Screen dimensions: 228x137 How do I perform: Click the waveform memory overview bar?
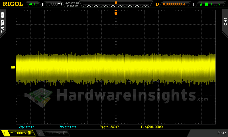[116, 6]
